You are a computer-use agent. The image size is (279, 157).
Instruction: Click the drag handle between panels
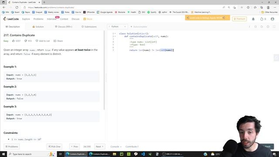click(x=106, y=78)
